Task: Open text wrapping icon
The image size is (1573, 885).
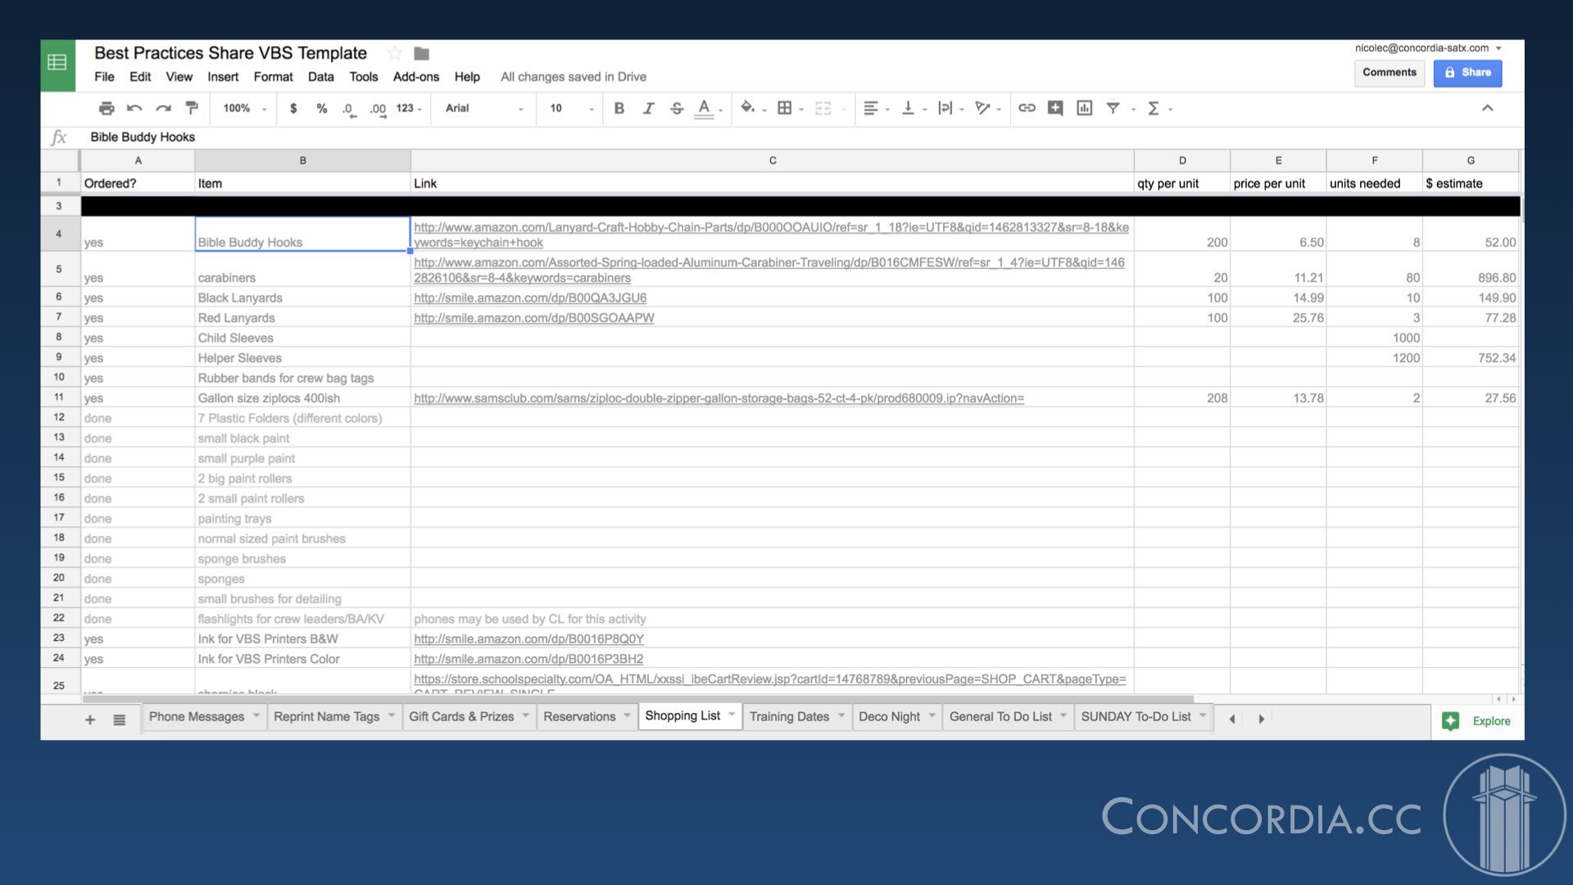Action: pos(945,108)
